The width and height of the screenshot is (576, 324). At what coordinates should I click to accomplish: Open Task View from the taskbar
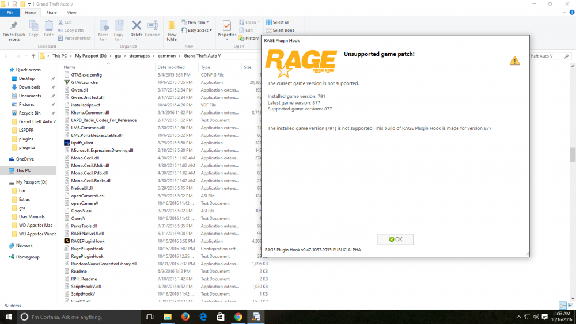pos(150,317)
